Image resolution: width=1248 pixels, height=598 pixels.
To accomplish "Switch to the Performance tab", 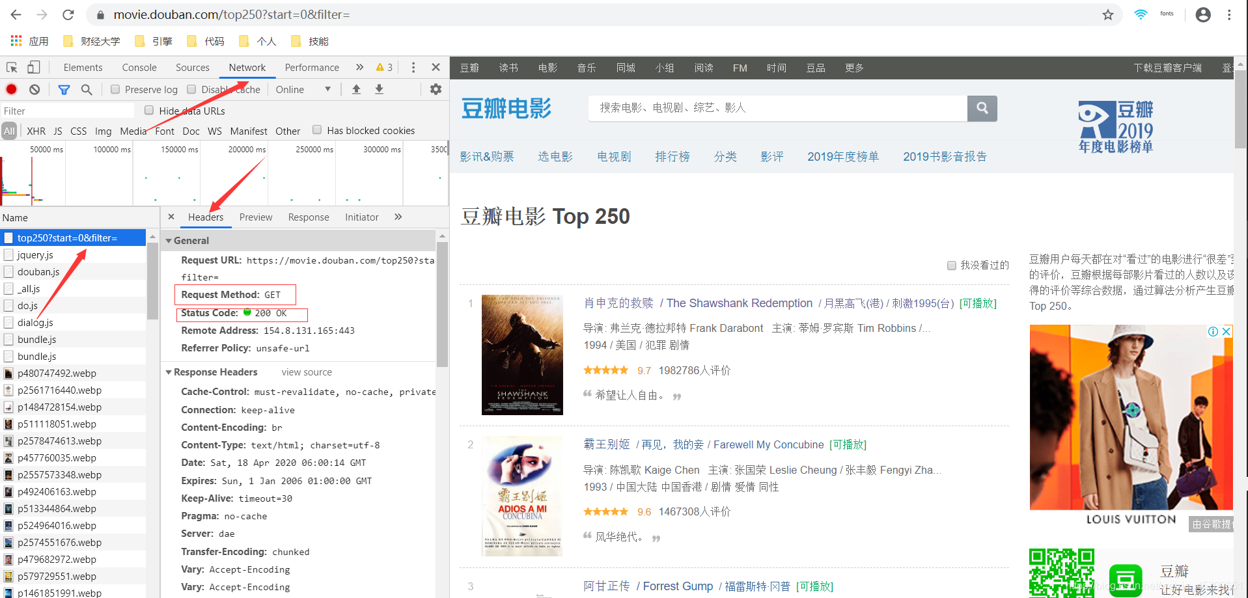I will click(x=312, y=67).
